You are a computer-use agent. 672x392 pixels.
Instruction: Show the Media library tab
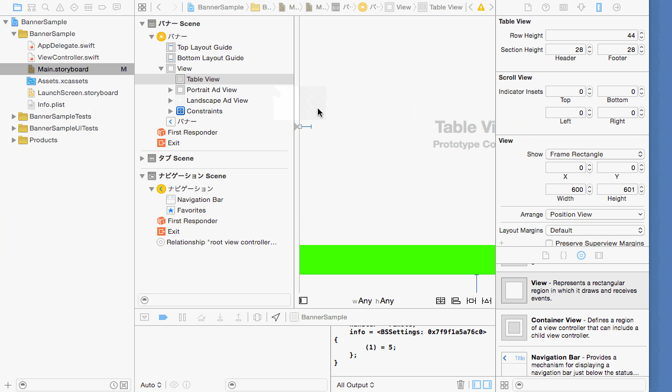(599, 256)
